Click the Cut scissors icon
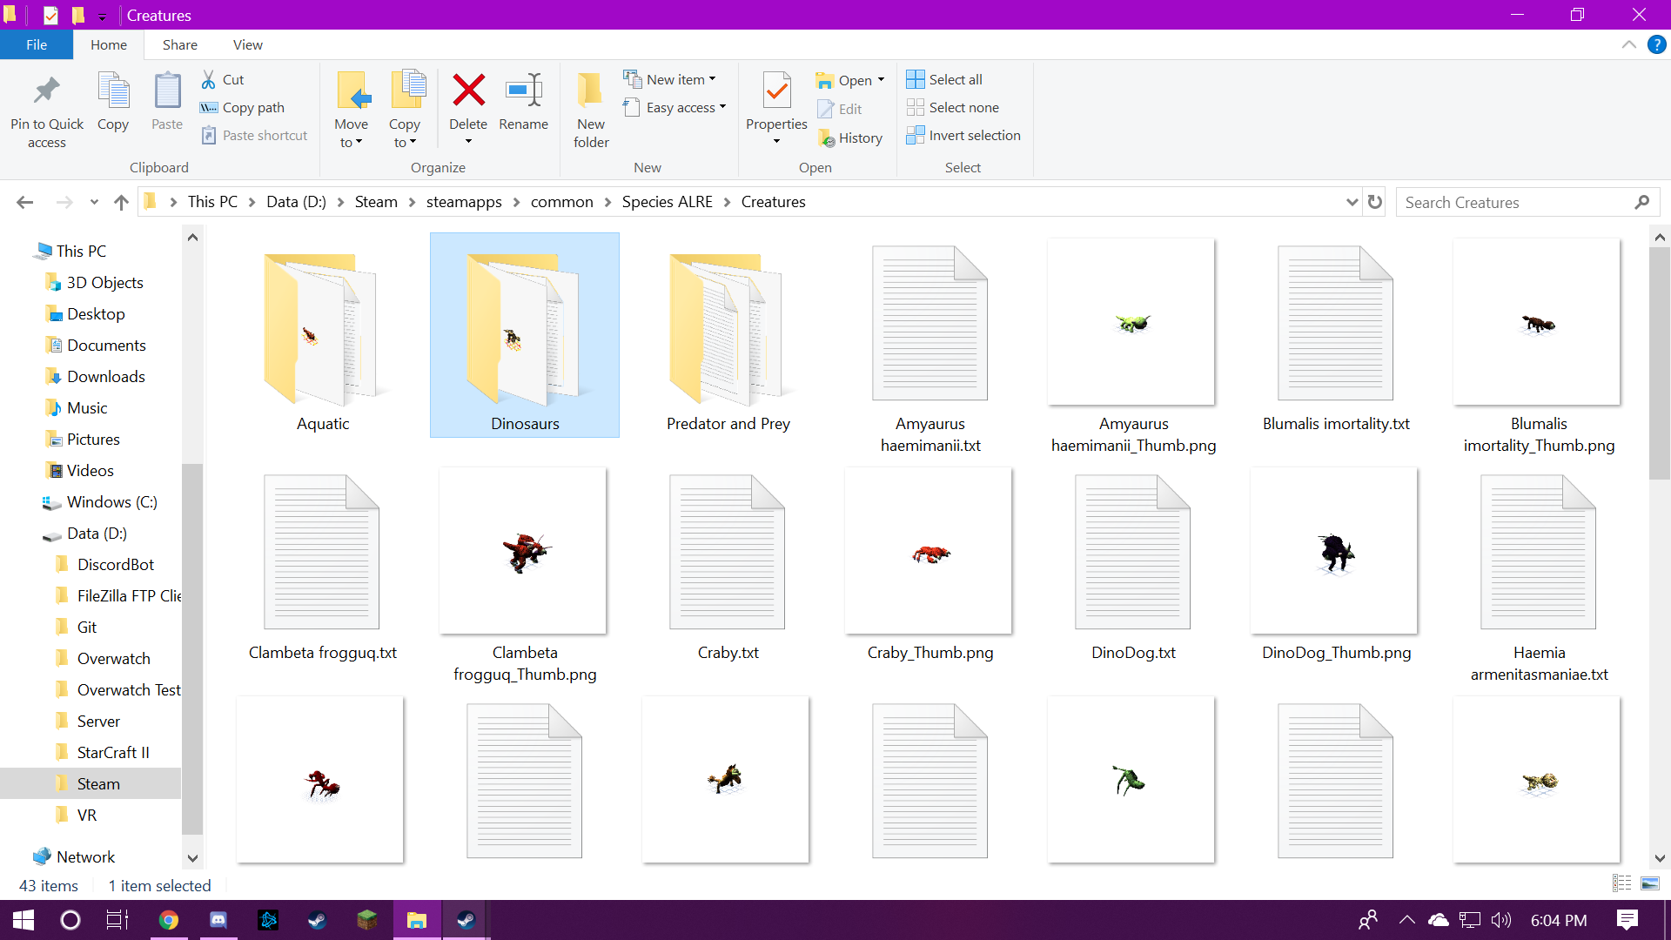 click(x=209, y=79)
